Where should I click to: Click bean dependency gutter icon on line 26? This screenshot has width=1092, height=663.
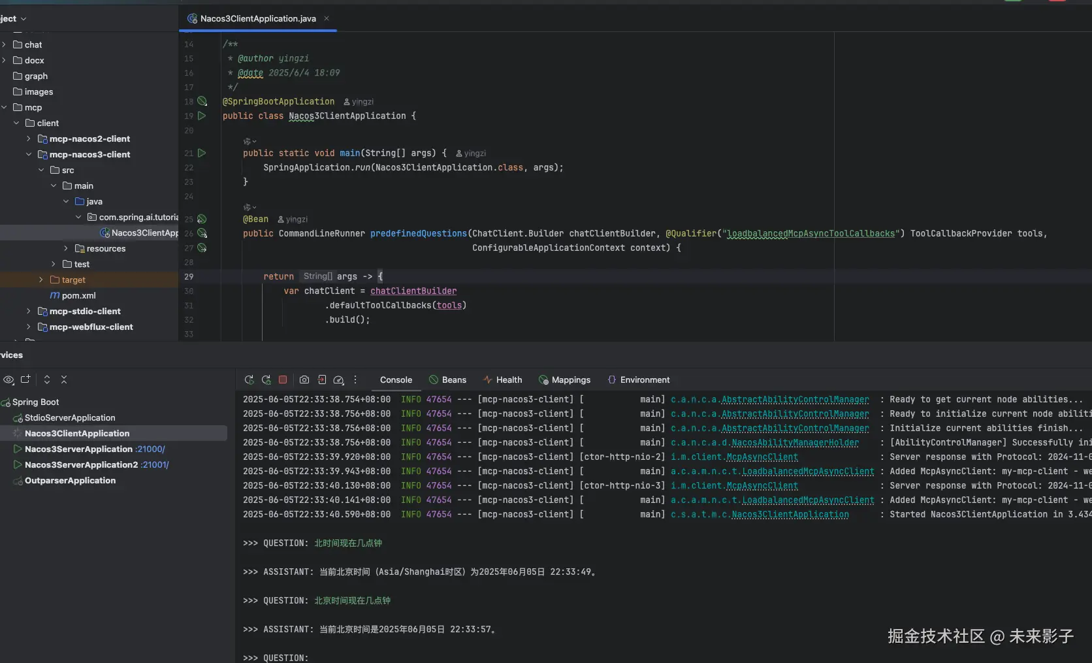[x=202, y=233]
